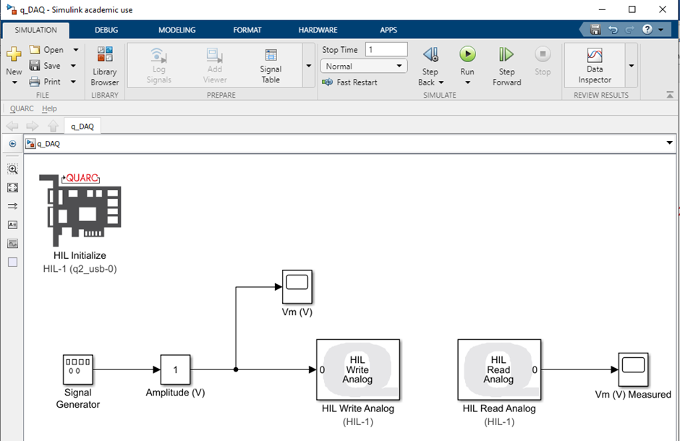This screenshot has width=680, height=441.
Task: Click the fit-to-view icon in the sidebar
Action: click(x=12, y=187)
